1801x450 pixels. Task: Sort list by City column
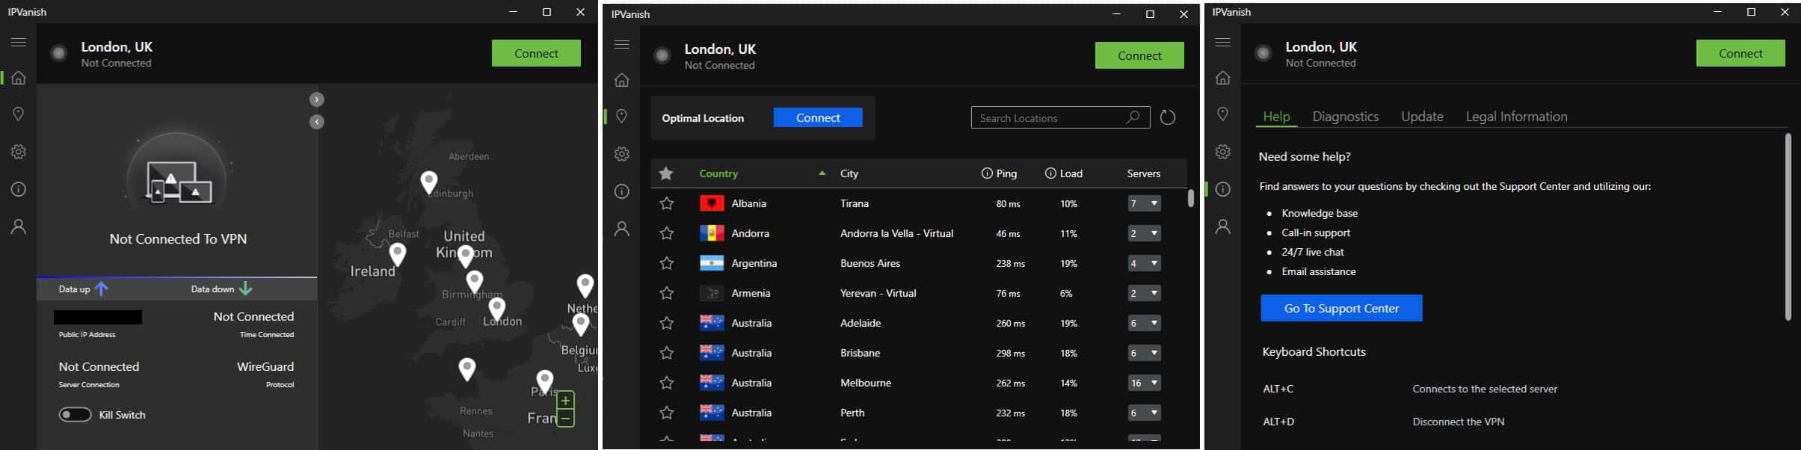[x=849, y=173]
